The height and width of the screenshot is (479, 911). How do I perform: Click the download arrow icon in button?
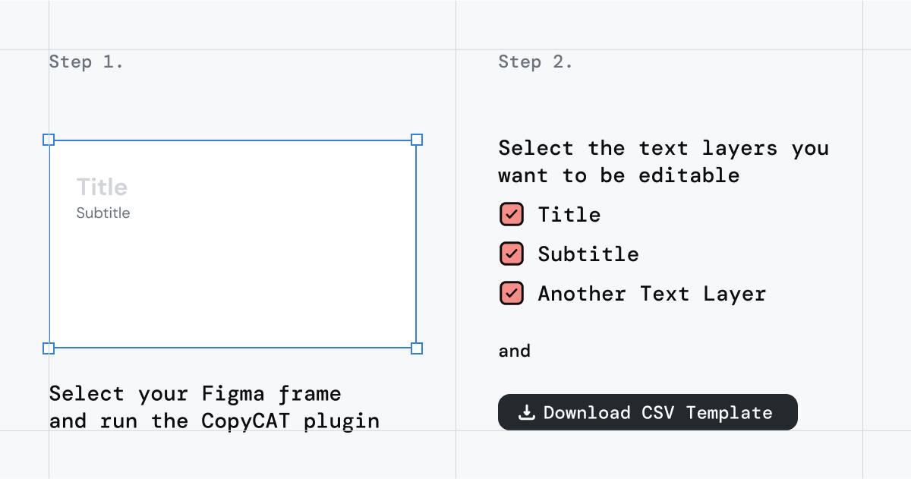(x=526, y=412)
